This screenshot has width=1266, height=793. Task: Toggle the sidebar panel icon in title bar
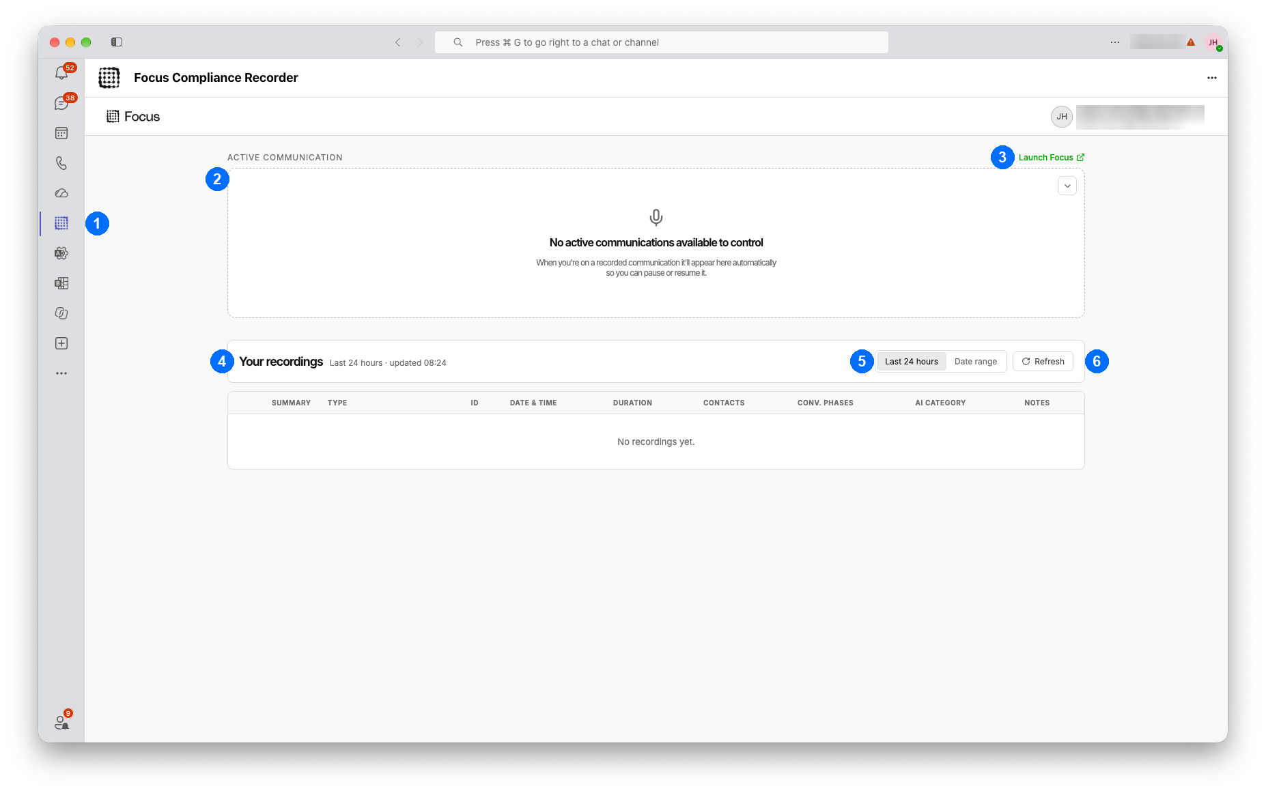(x=117, y=42)
